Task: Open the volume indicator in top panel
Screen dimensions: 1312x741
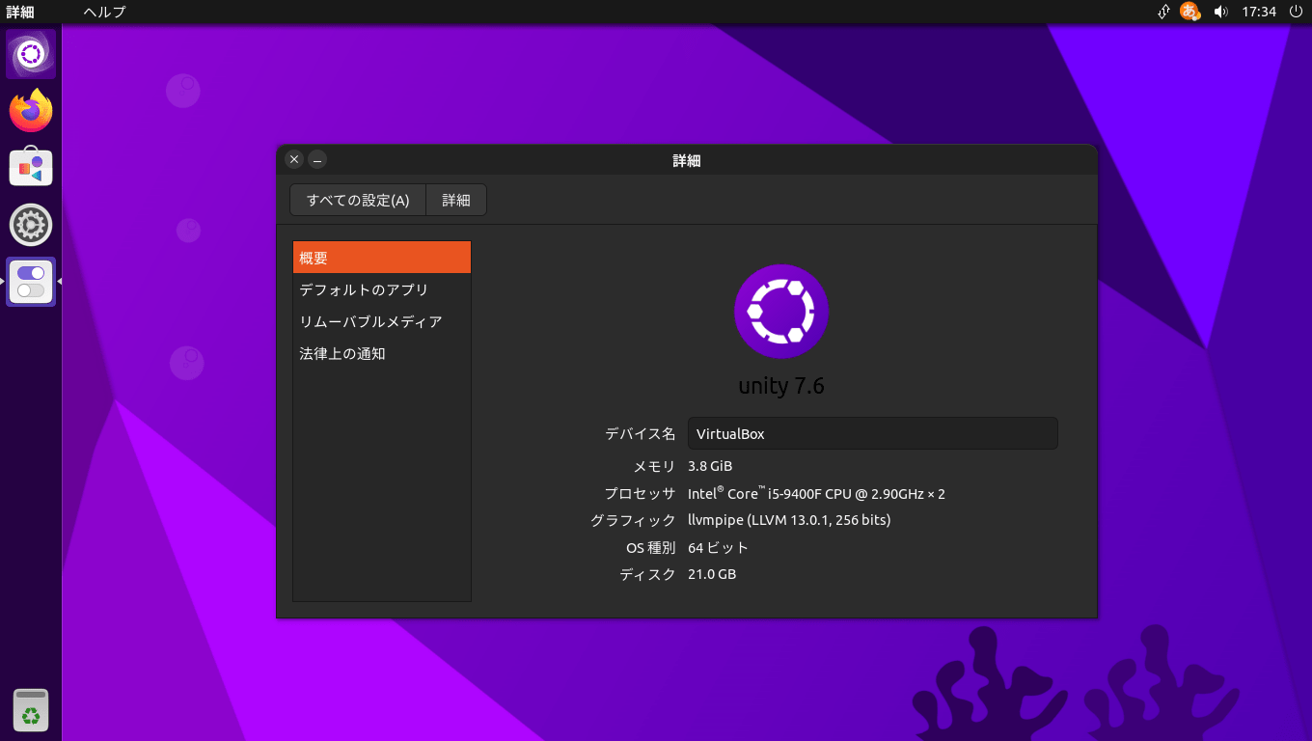Action: coord(1220,12)
